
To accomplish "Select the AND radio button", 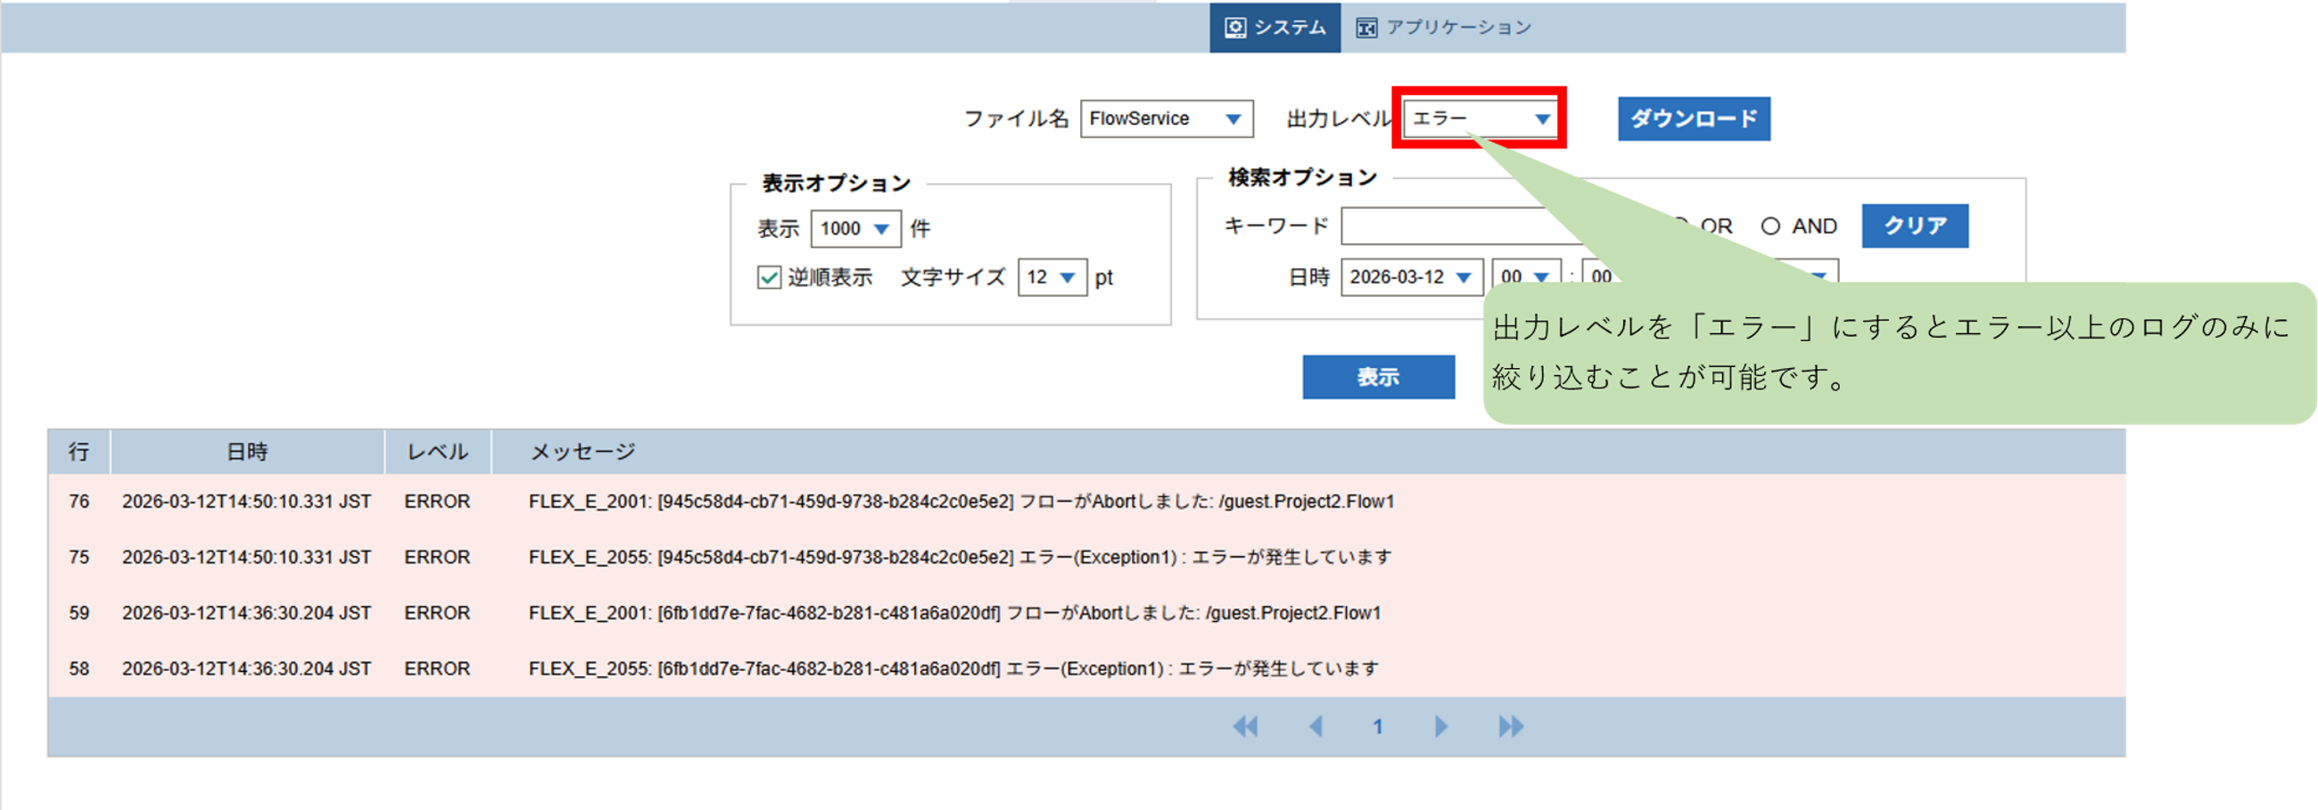I will 1770,225.
